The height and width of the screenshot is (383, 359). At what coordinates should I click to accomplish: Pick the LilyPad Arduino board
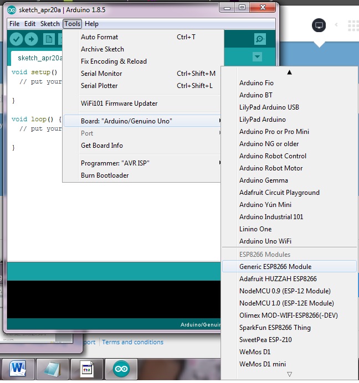pos(289,120)
